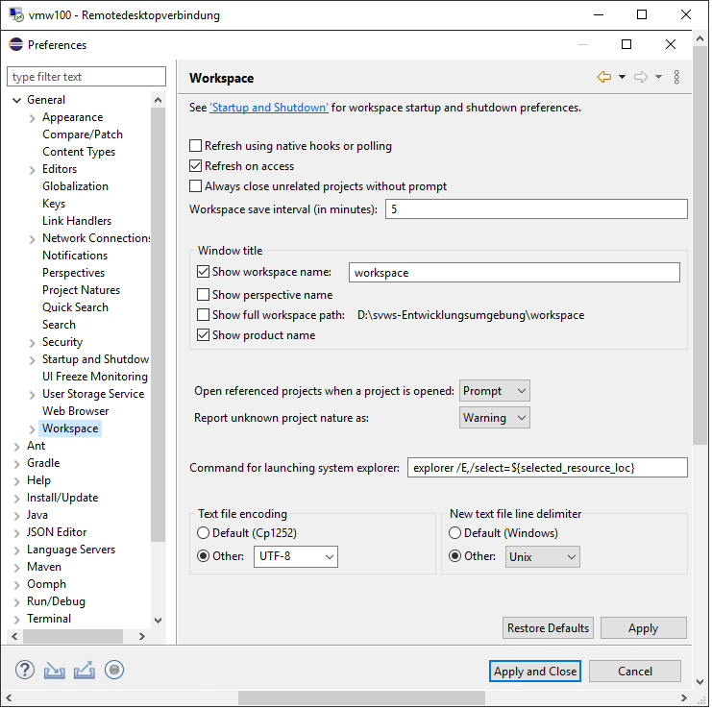Select Keys in the preferences tree
The image size is (712, 709).
(x=54, y=204)
